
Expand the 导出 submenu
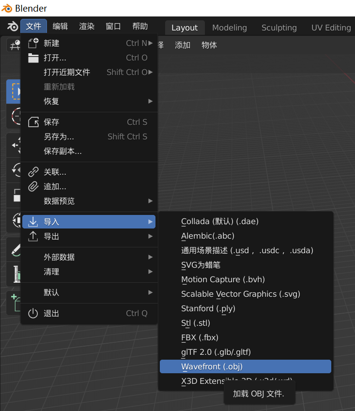(x=89, y=236)
